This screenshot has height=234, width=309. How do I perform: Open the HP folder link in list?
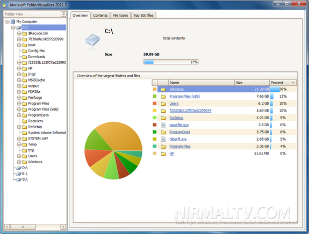tap(171, 153)
